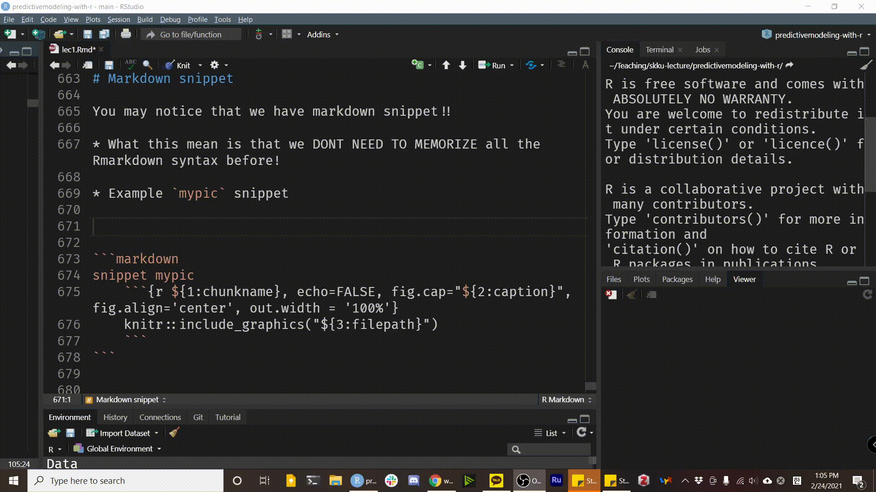876x492 pixels.
Task: Switch to the Packages tab
Action: 677,279
